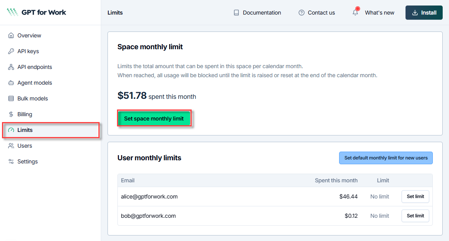
Task: Click the Bulk models list icon
Action: (x=12, y=98)
